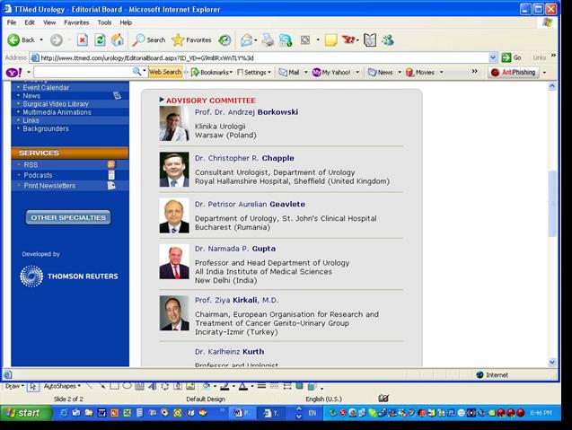Click page scrollbar up arrow
This screenshot has height=430, width=572.
click(x=552, y=86)
